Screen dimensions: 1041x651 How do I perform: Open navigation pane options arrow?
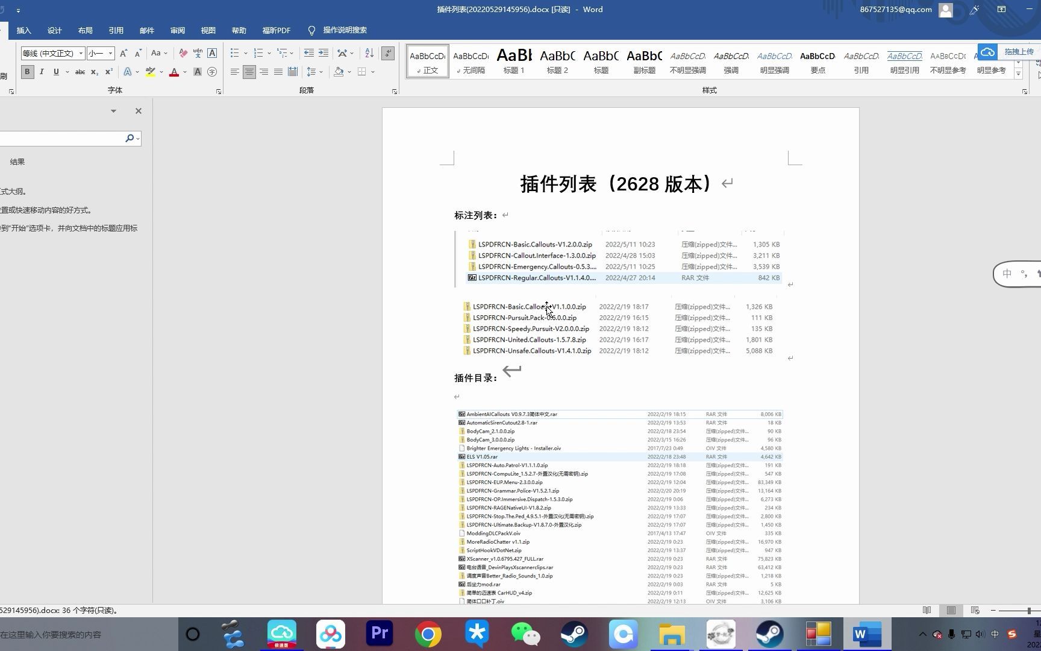tap(113, 111)
